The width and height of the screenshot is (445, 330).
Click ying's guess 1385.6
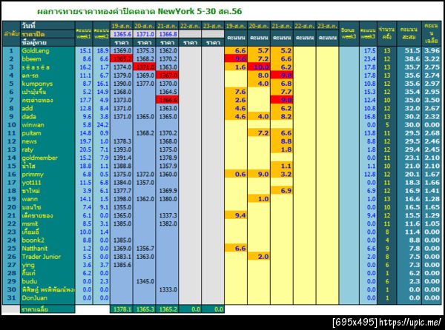click(x=122, y=265)
